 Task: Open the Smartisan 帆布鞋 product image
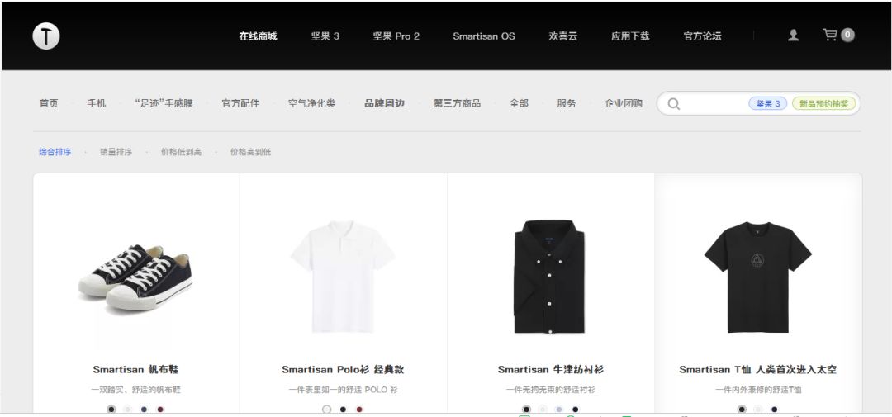pyautogui.click(x=135, y=277)
